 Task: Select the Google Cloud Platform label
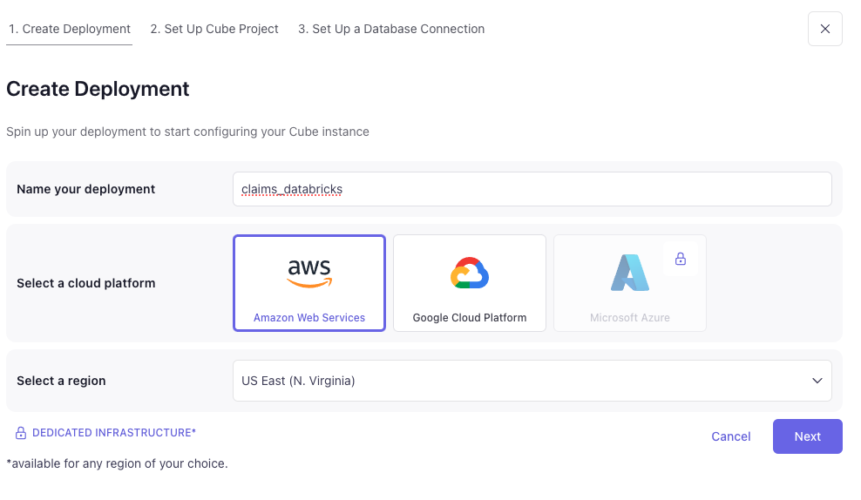pos(470,318)
